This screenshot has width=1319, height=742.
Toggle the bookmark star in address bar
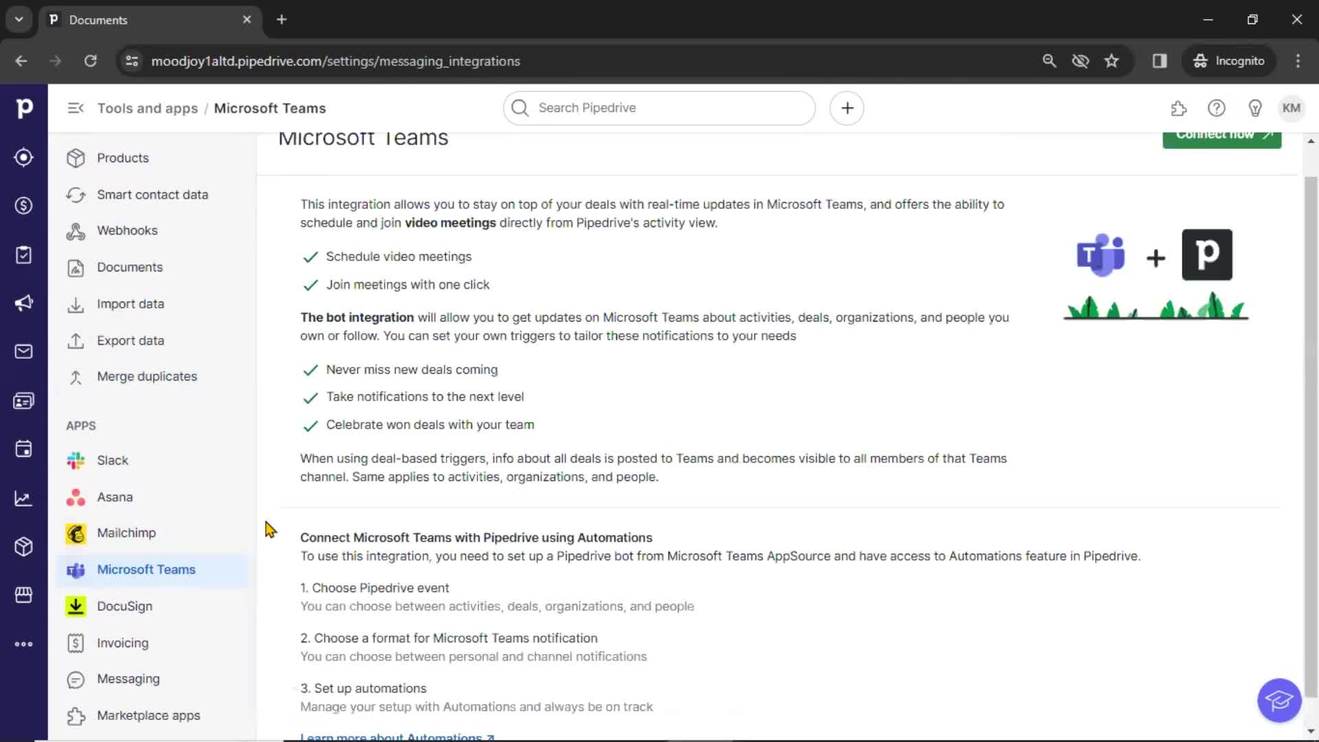point(1112,60)
